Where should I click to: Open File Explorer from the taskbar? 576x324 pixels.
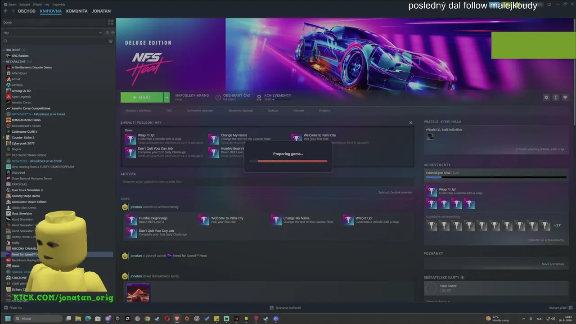(x=78, y=319)
